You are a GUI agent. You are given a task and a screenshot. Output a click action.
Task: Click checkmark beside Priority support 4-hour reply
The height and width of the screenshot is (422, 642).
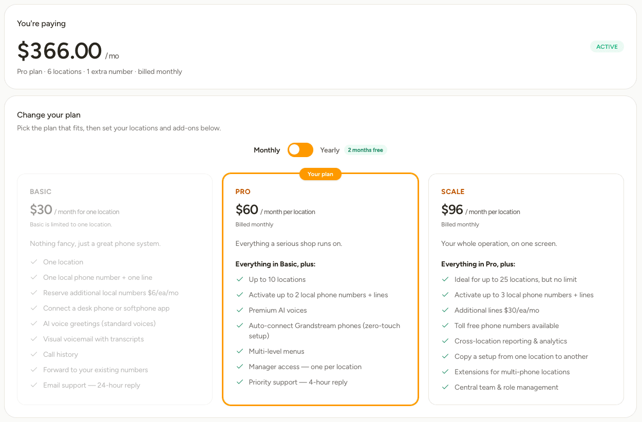pos(239,382)
